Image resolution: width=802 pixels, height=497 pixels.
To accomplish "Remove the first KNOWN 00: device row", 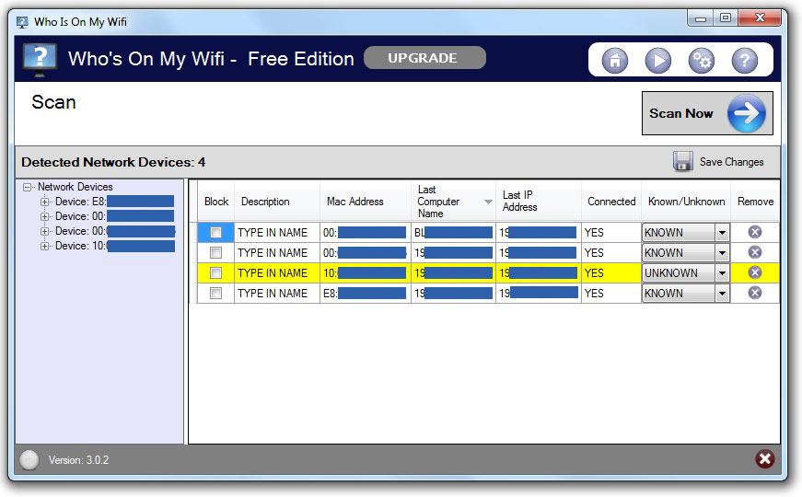I will coord(755,232).
